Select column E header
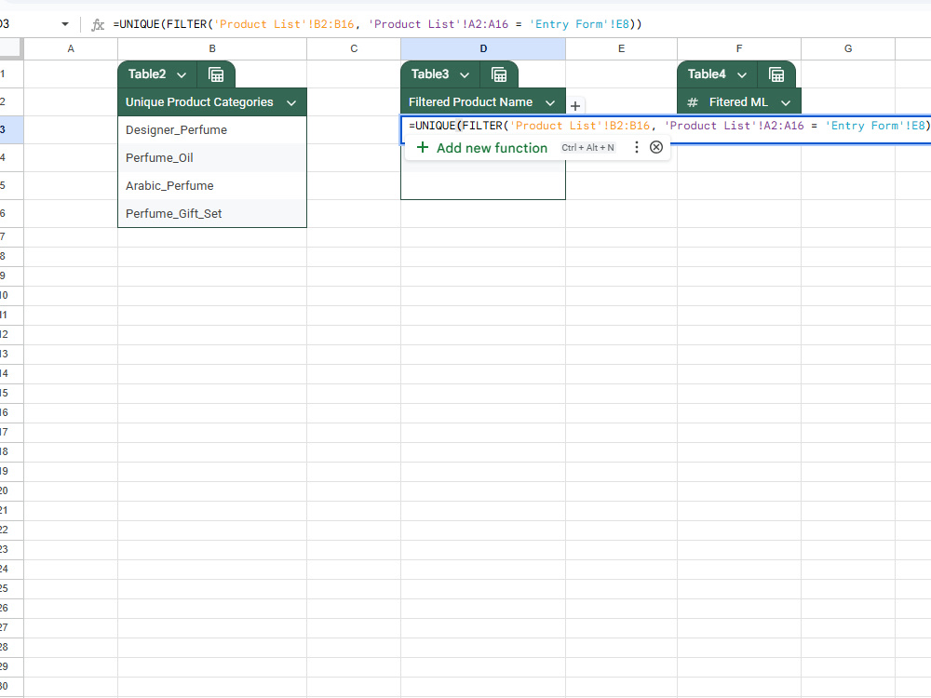This screenshot has width=931, height=698. pyautogui.click(x=621, y=48)
